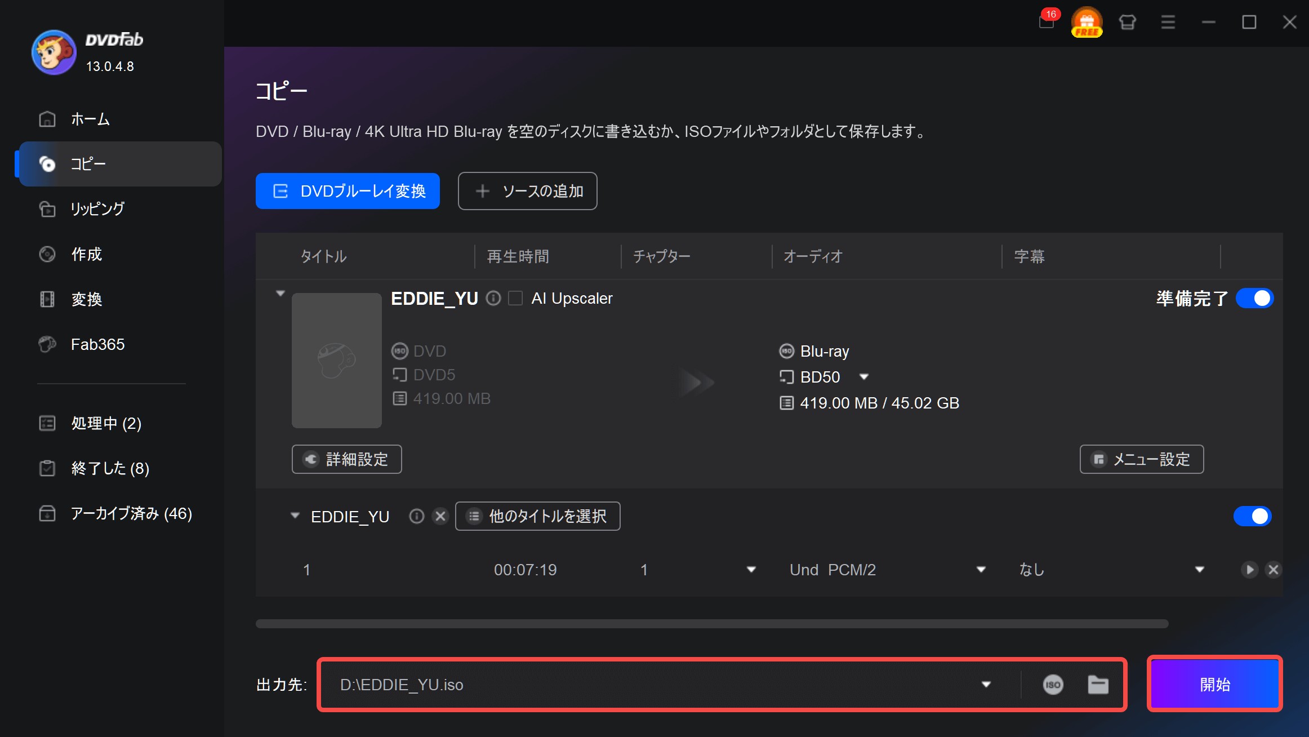
Task: Click the DVD source ISO disc icon
Action: [399, 351]
